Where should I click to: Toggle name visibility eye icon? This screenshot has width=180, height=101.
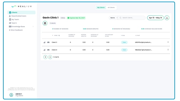click(x=59, y=35)
